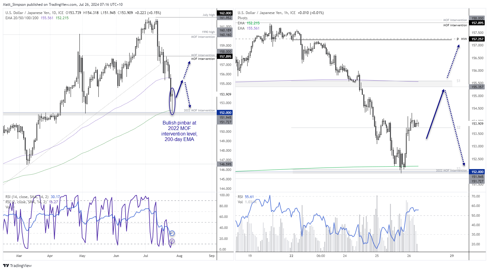Click the 146.595 price label on the daily axis
The image size is (489, 271).
(225, 164)
